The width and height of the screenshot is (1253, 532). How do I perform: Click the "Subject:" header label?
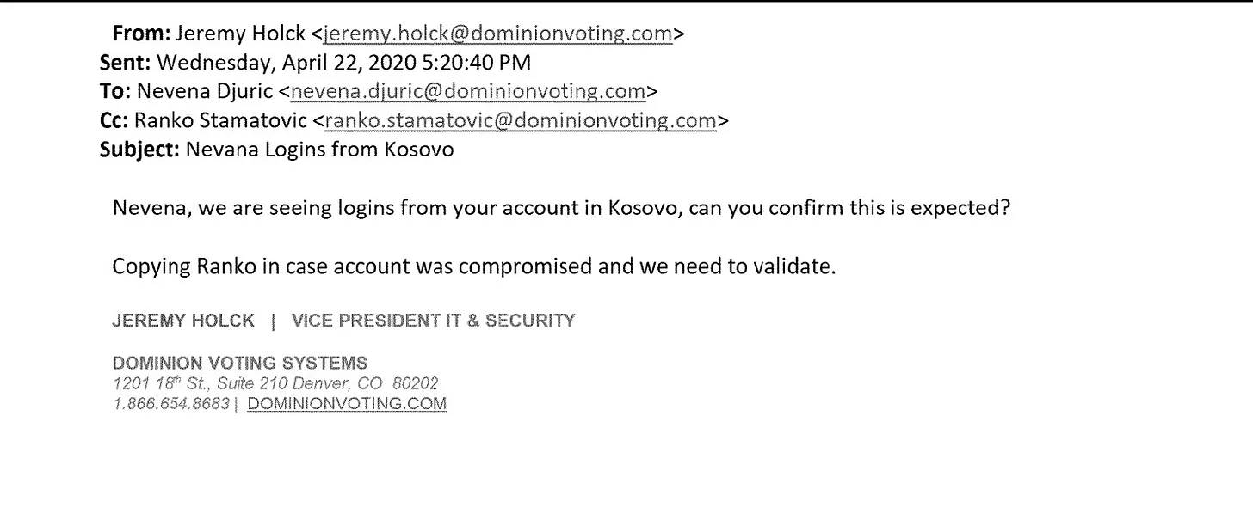click(x=139, y=150)
